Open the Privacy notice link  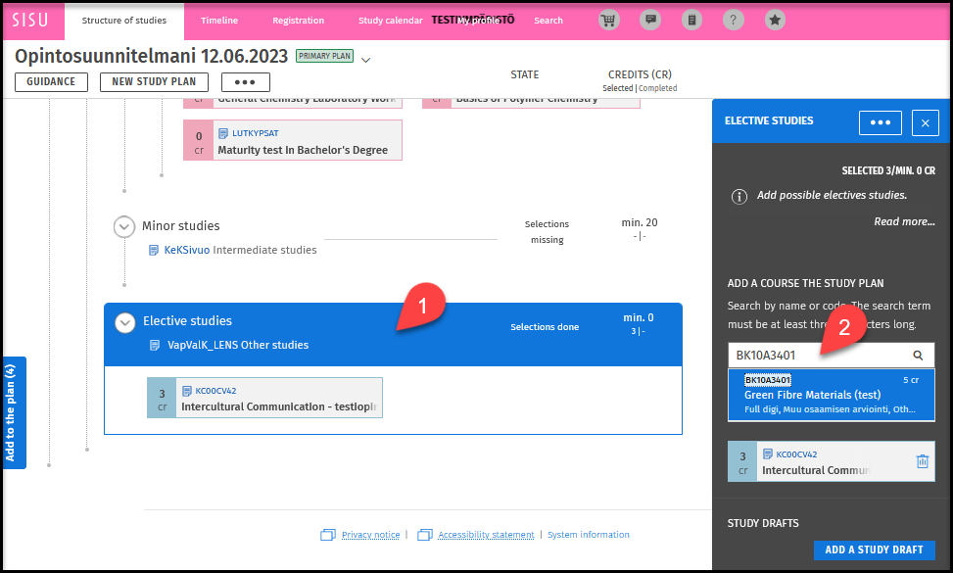pos(370,535)
